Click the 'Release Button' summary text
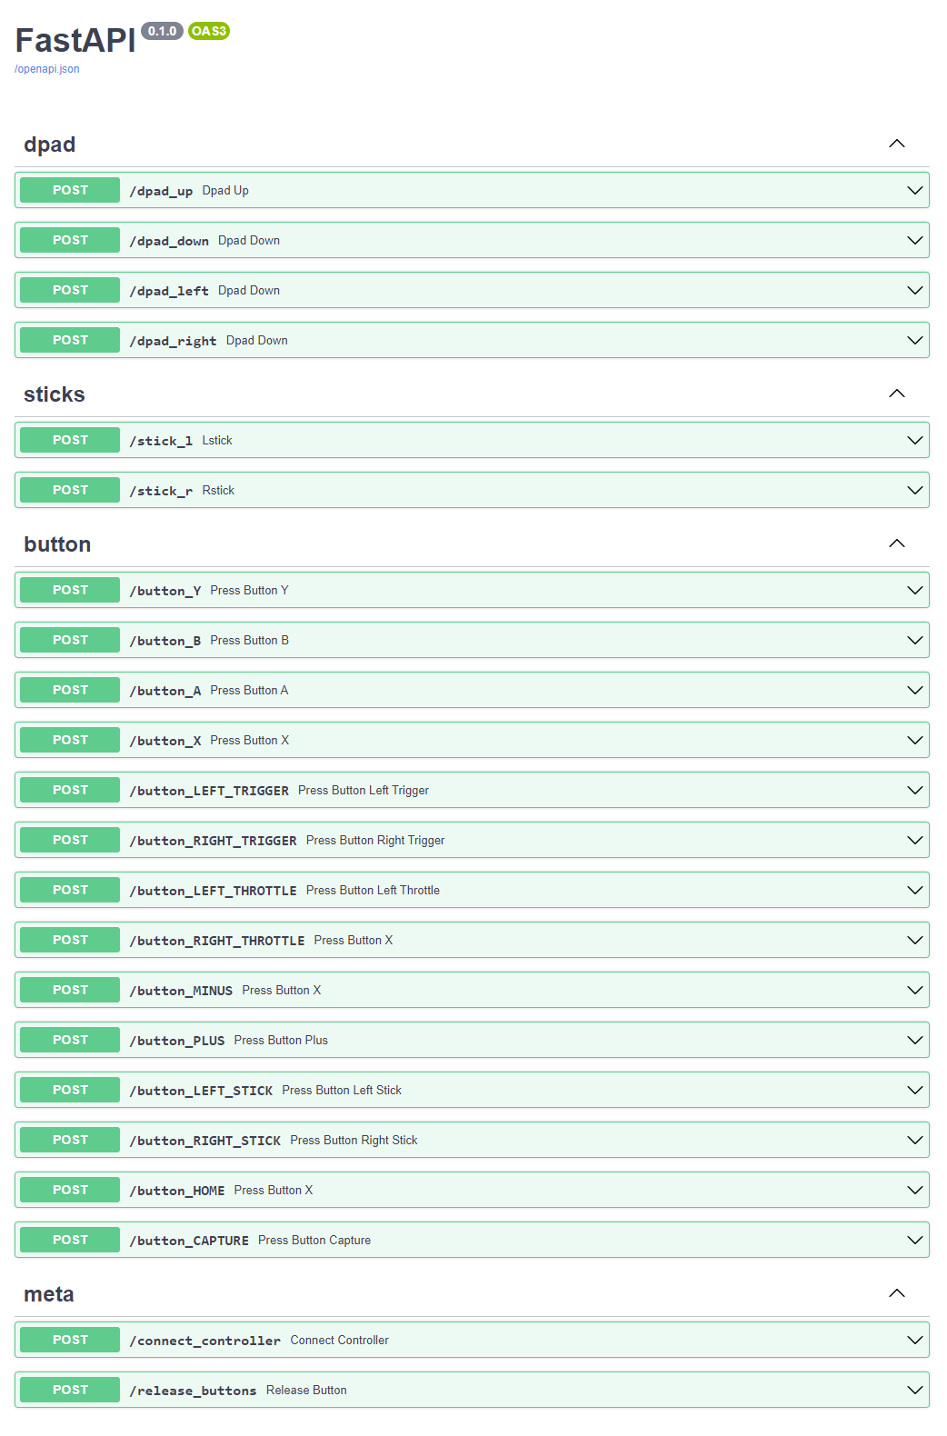This screenshot has height=1436, width=947. pyautogui.click(x=306, y=1390)
